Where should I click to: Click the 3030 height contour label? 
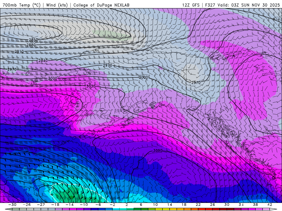pos(91,86)
